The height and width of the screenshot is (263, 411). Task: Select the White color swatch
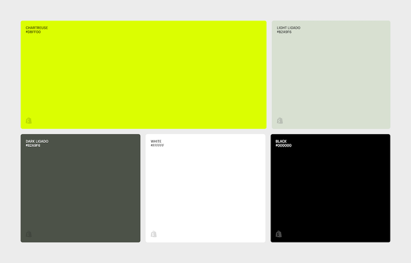205,188
